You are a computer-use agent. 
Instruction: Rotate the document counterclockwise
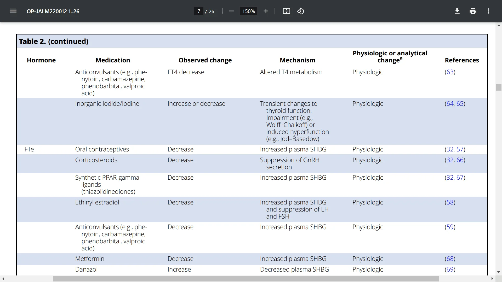pos(301,11)
